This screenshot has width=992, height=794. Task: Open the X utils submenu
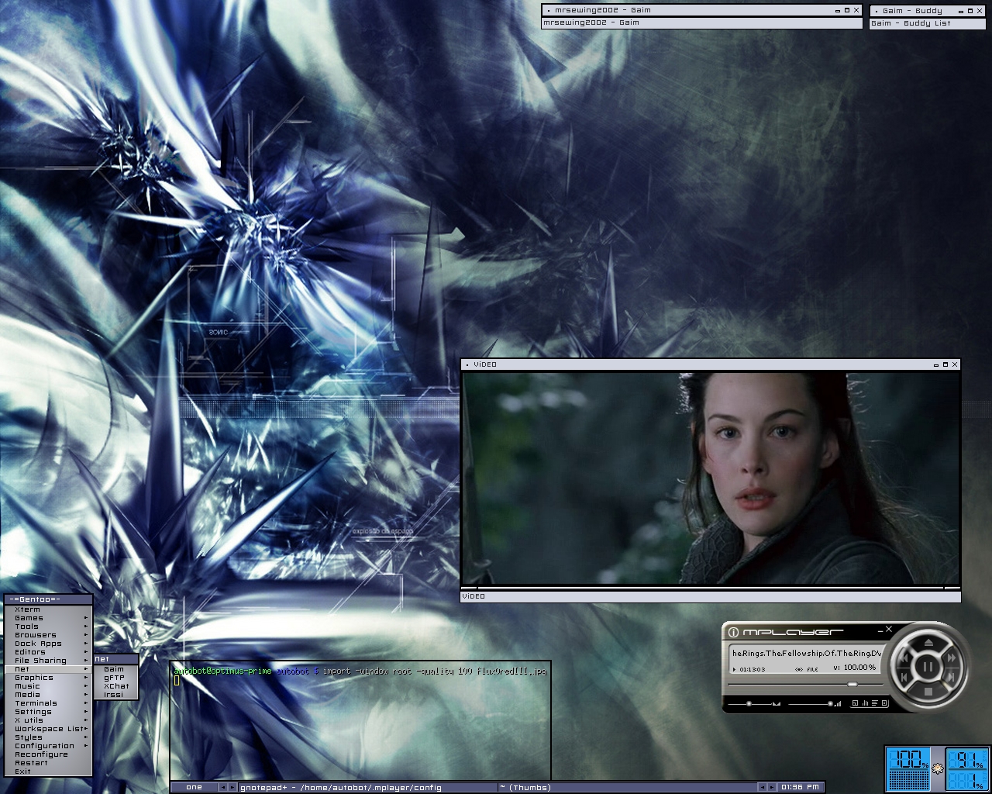(48, 720)
